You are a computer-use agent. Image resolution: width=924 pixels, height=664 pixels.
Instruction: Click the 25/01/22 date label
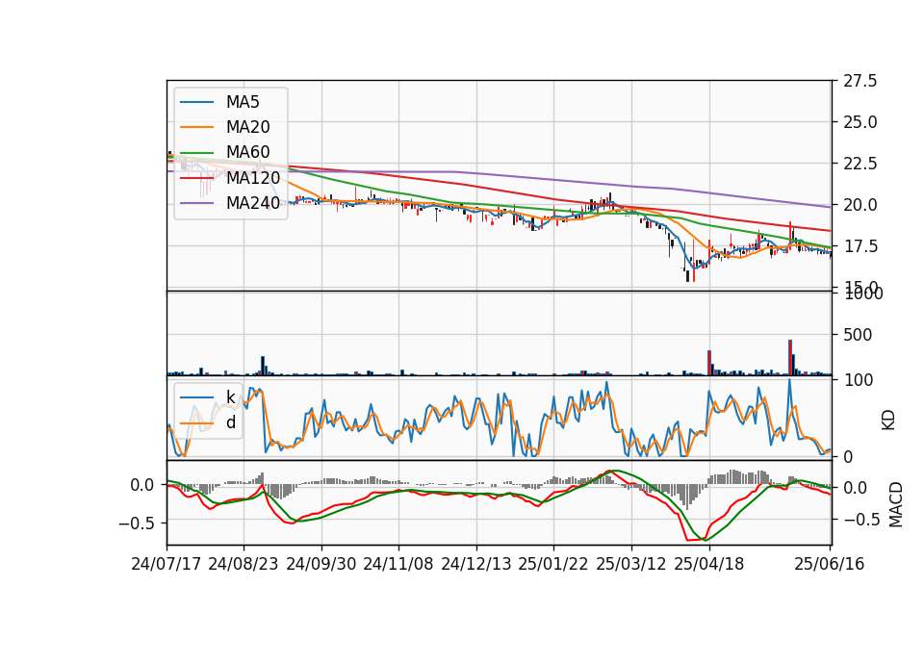(x=553, y=564)
